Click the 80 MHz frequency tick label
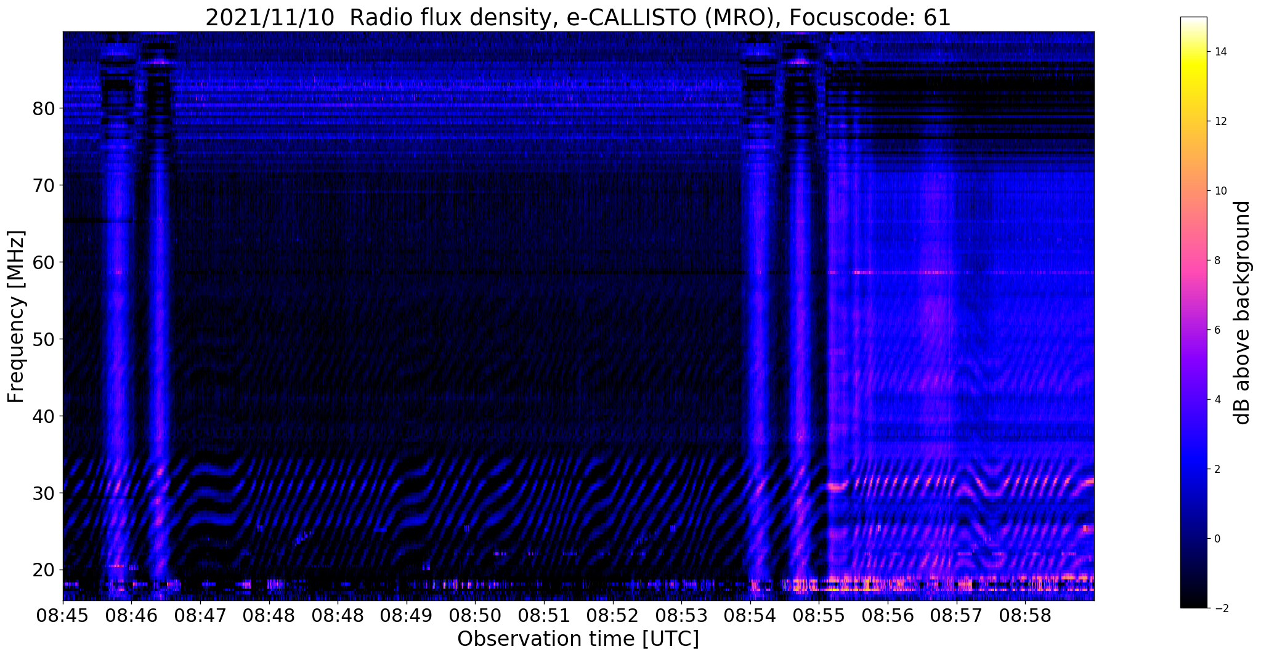This screenshot has width=1261, height=657. 43,109
